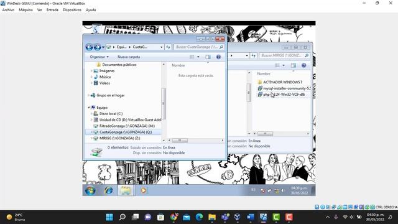Expand the Imágenes tree node

[91, 71]
